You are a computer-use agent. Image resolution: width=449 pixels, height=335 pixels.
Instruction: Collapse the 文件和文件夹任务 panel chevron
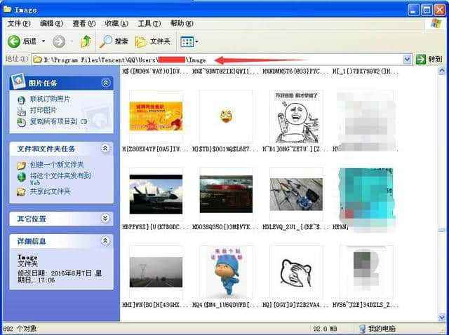pyautogui.click(x=105, y=149)
